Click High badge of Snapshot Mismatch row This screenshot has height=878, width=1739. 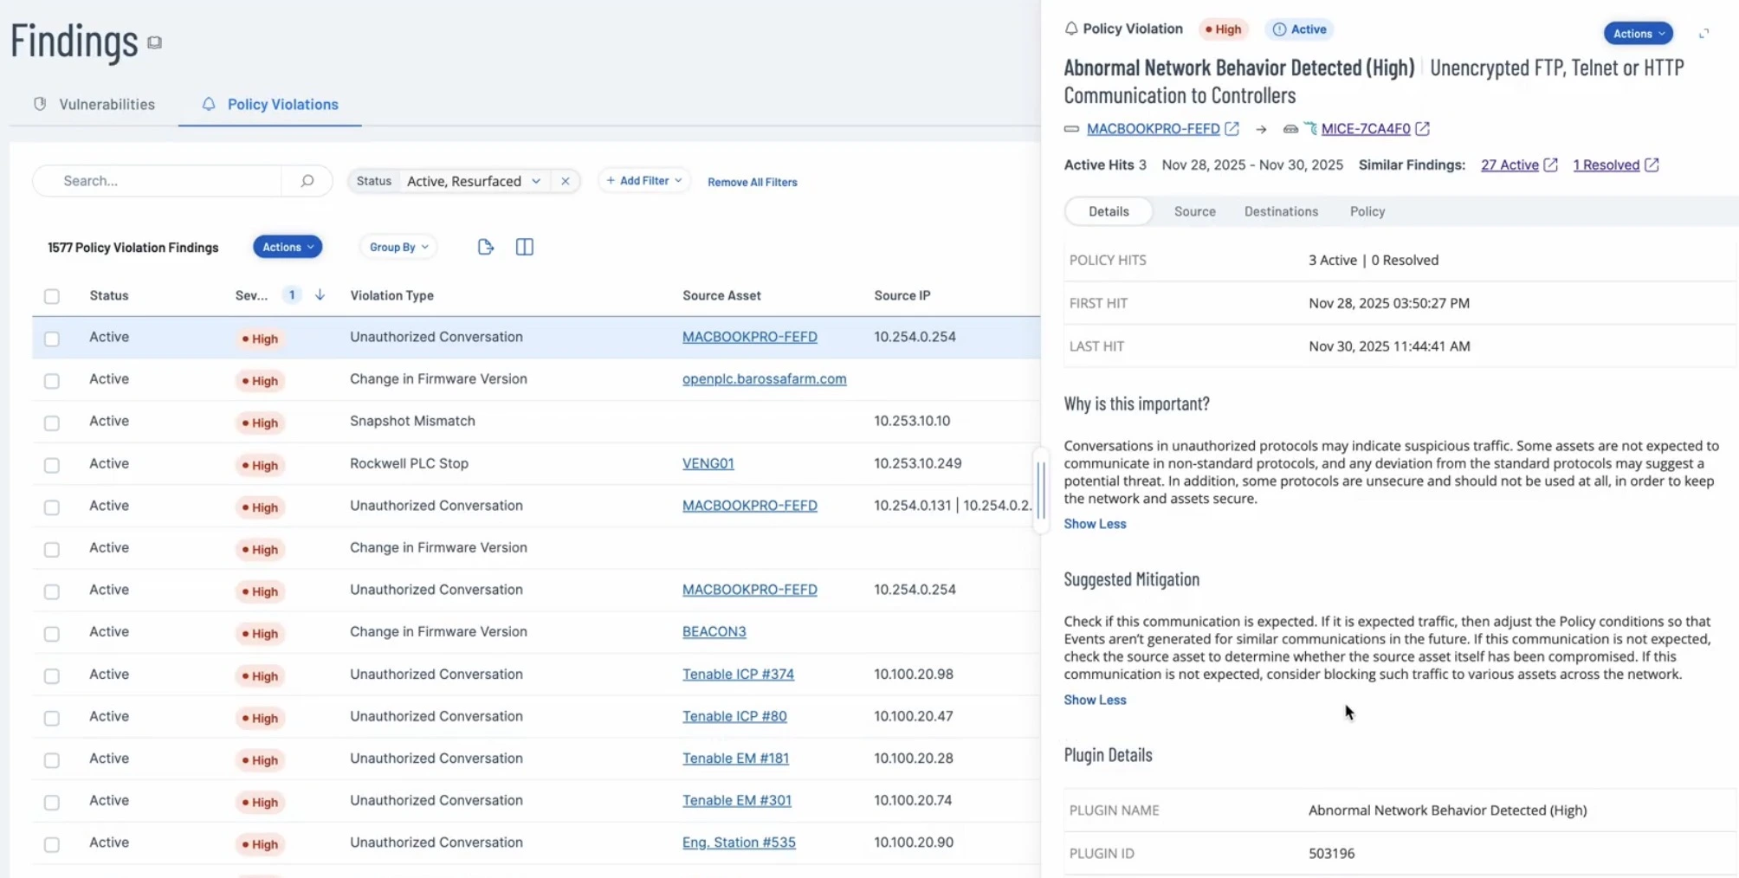pos(260,423)
